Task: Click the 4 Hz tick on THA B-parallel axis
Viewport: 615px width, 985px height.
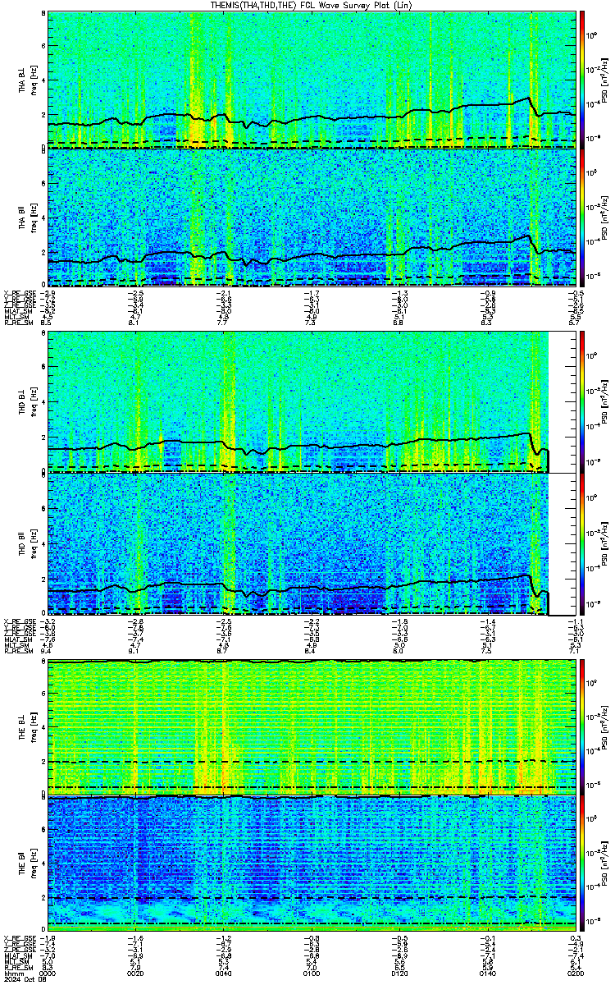Action: (43, 218)
